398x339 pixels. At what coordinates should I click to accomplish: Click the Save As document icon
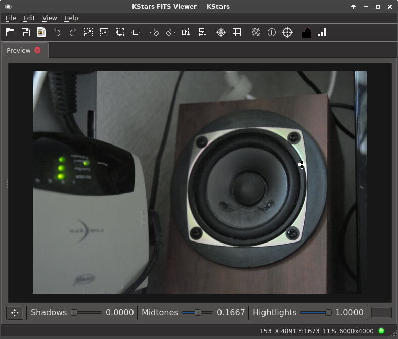pos(41,32)
